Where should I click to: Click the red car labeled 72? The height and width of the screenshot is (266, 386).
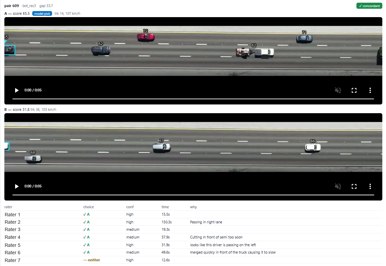coord(146,37)
